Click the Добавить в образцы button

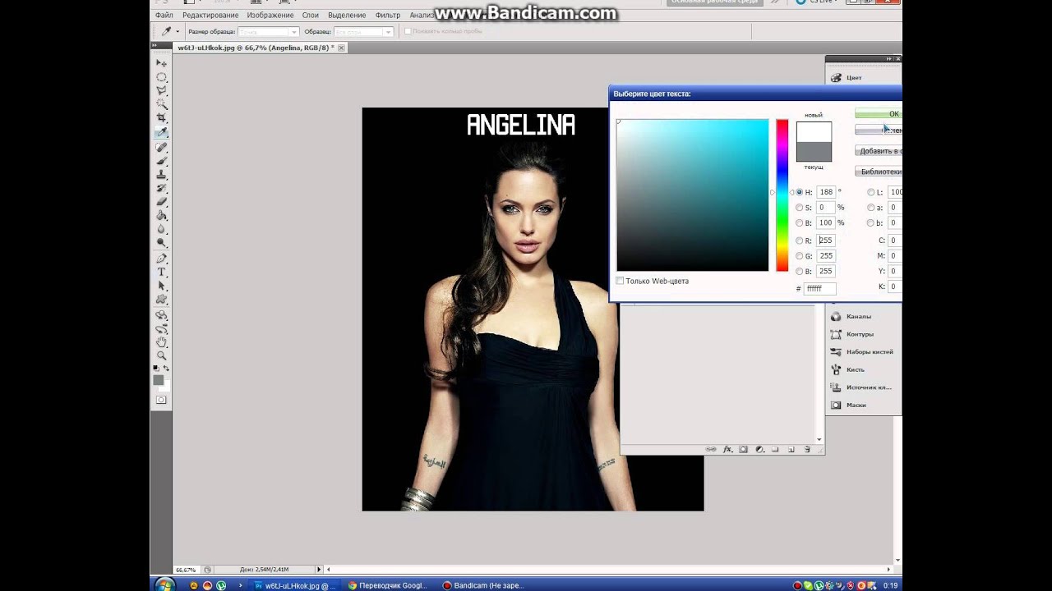point(878,151)
